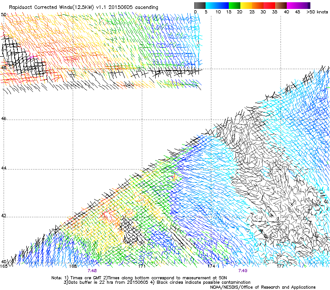330x290 pixels.
Task: Click the NOAA/NESDIS Office of Research credit
Action: 263,287
